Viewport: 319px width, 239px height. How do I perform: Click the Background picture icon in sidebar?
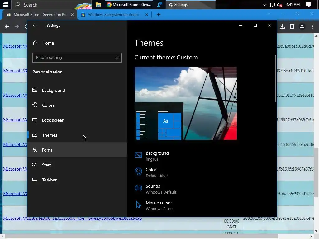coord(35,90)
